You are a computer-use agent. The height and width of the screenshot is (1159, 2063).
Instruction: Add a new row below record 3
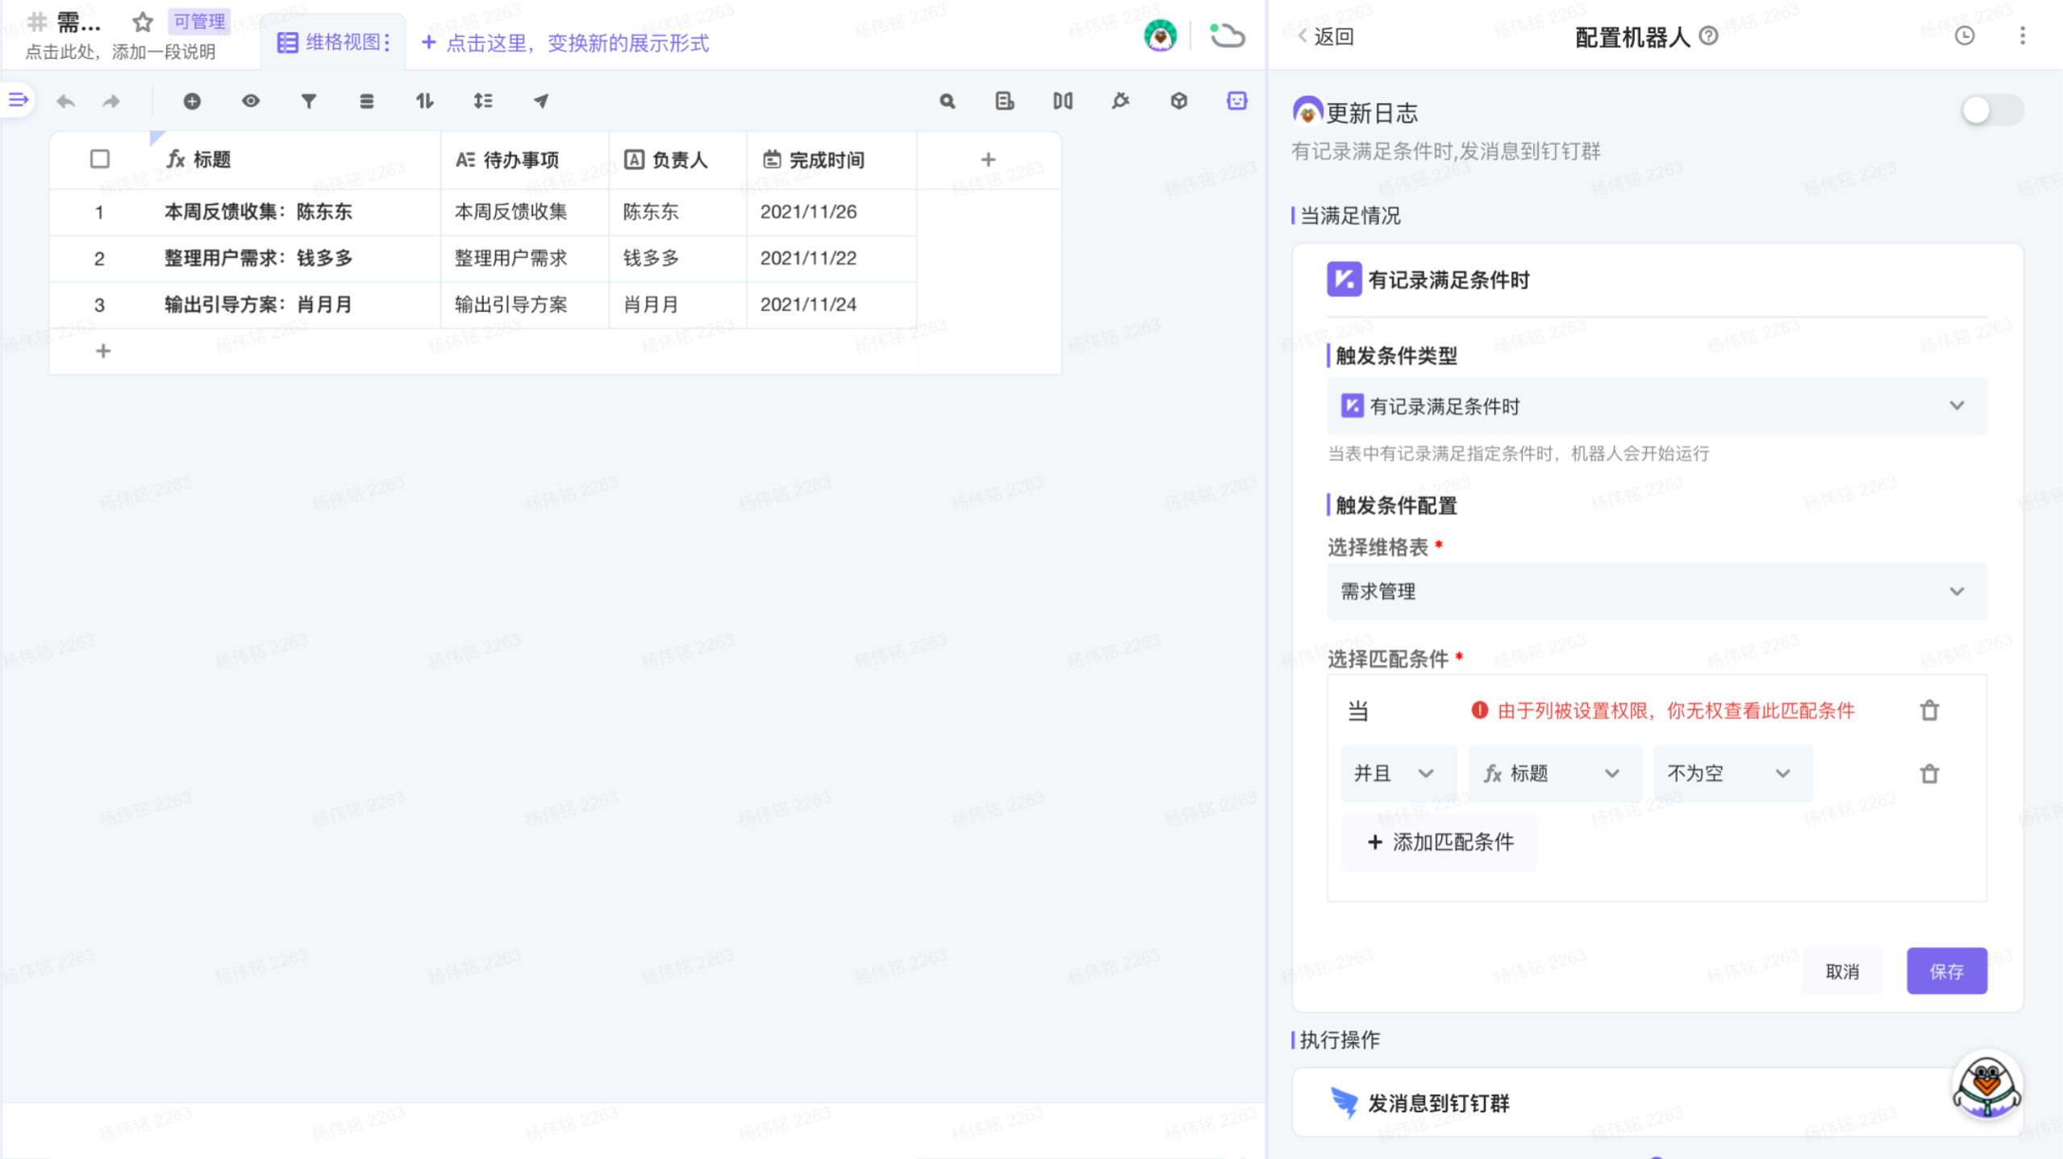[103, 351]
